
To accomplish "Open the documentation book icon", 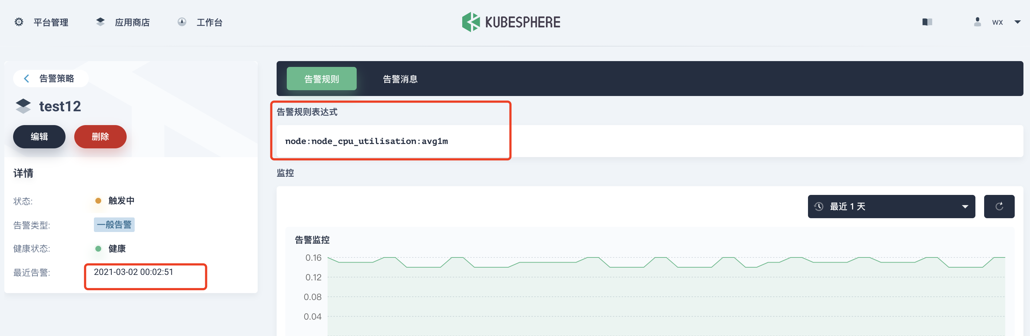I will click(927, 22).
